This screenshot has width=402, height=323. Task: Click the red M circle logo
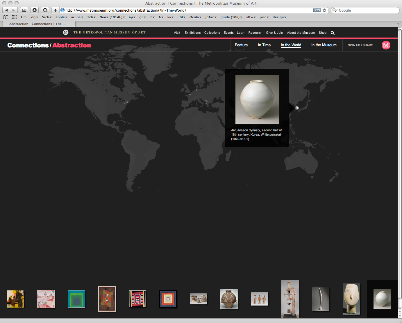(x=386, y=45)
